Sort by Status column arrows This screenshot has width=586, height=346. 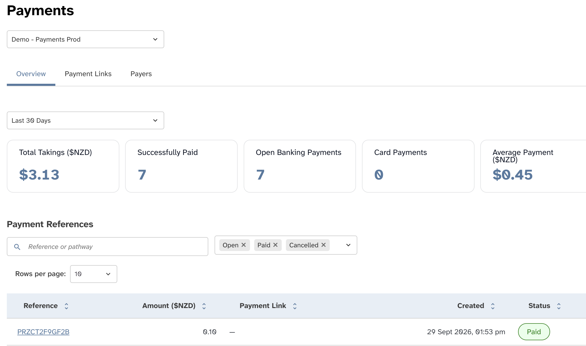(x=559, y=306)
